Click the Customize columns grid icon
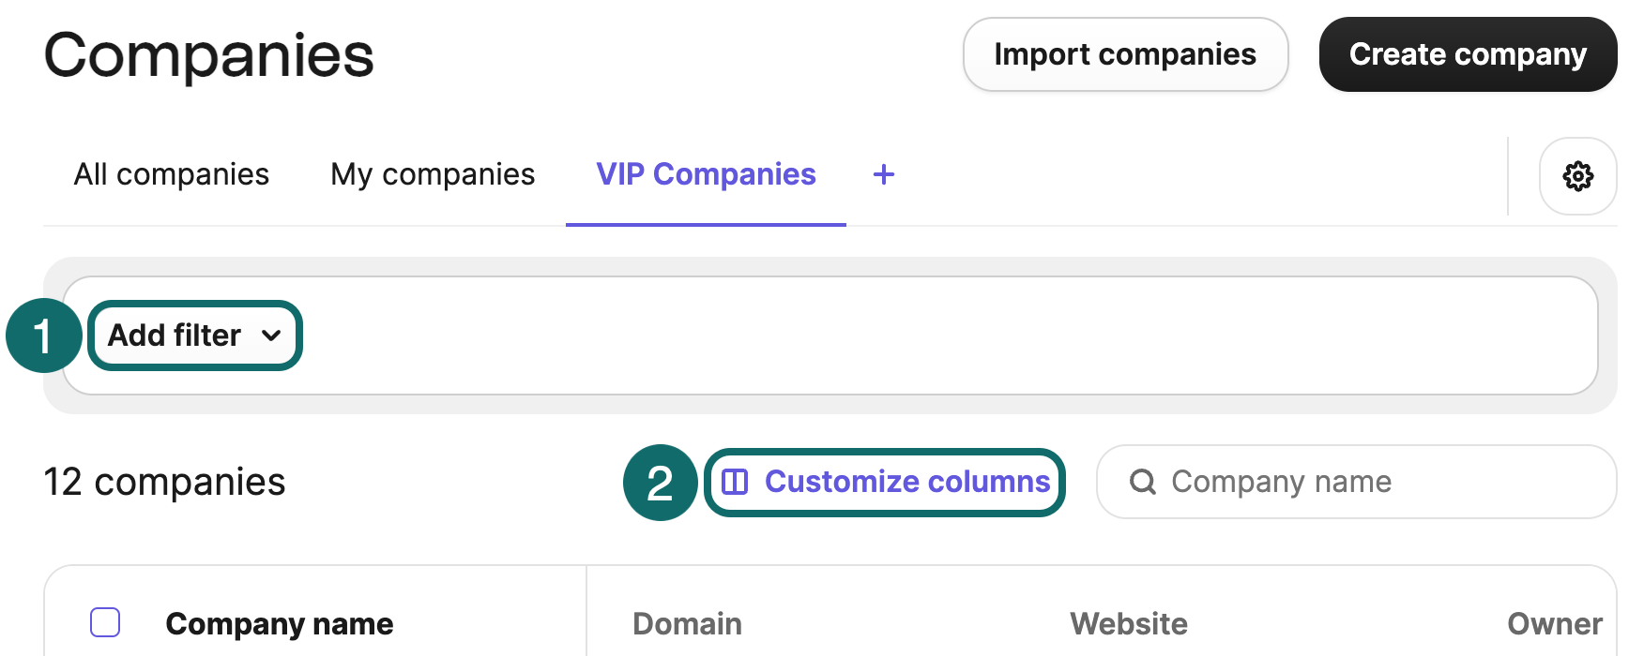The height and width of the screenshot is (656, 1644). pos(737,482)
